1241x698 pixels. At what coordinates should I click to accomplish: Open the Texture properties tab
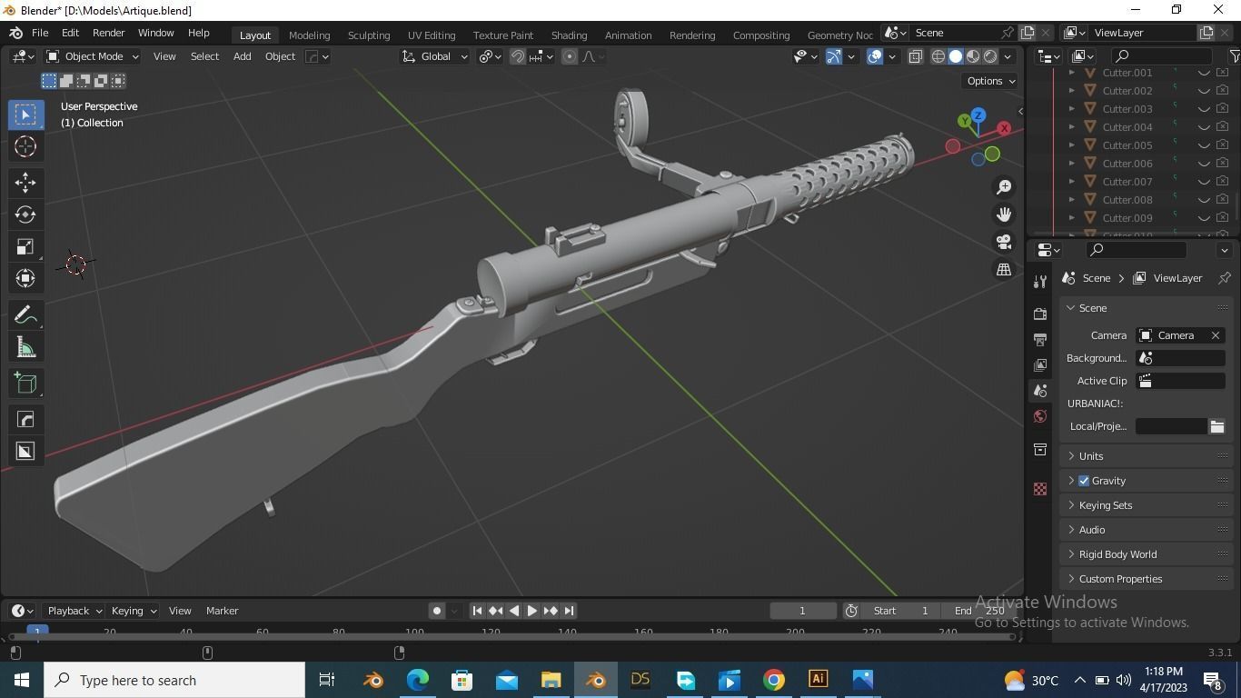(x=1040, y=489)
